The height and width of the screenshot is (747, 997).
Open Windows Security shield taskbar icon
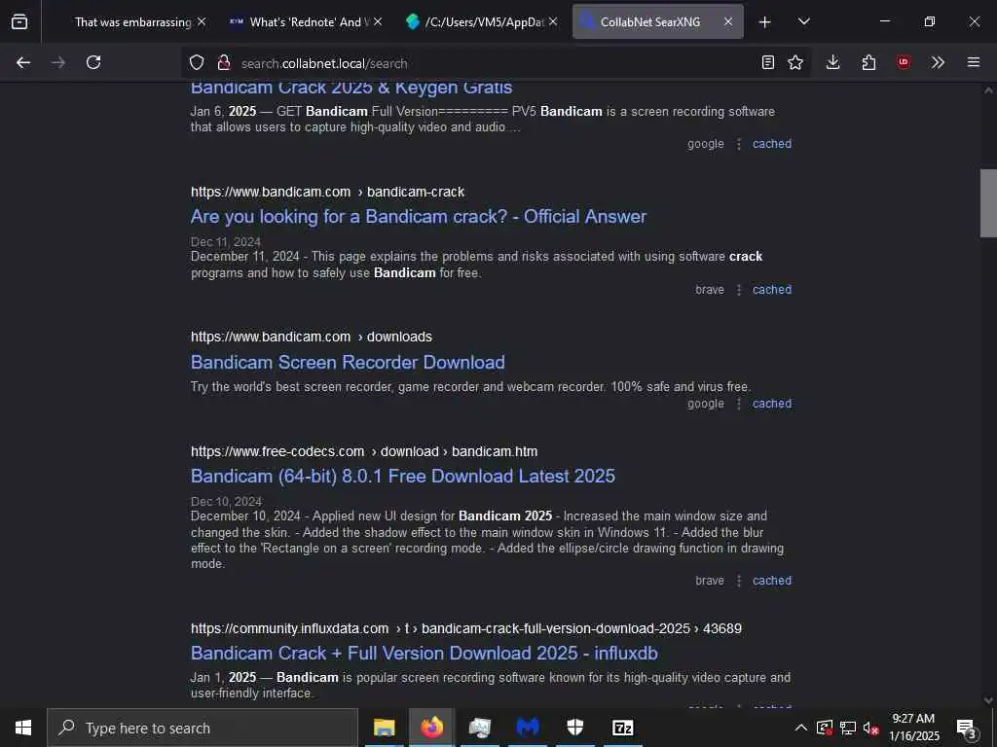(x=574, y=728)
